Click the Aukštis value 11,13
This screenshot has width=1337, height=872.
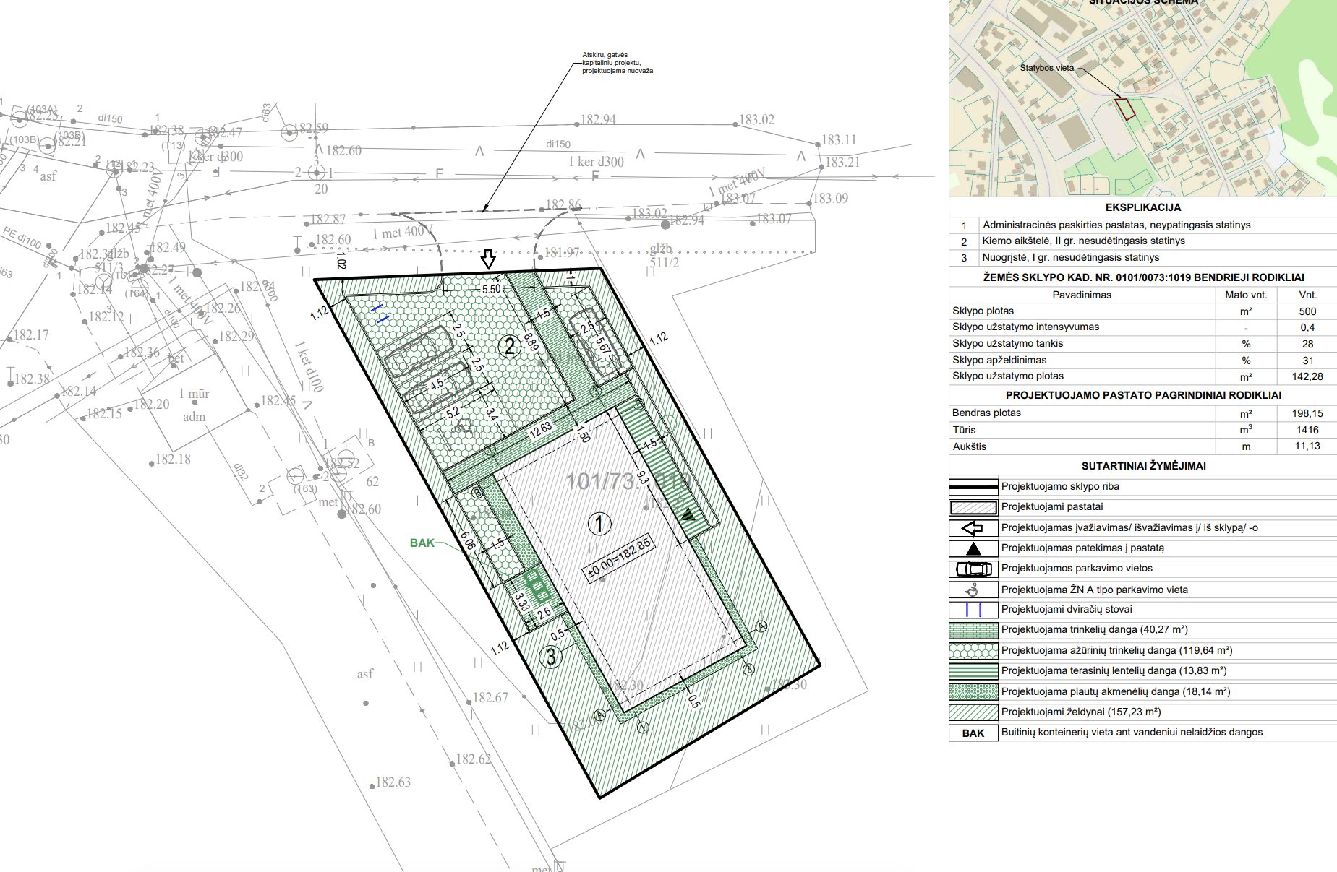(x=1307, y=446)
